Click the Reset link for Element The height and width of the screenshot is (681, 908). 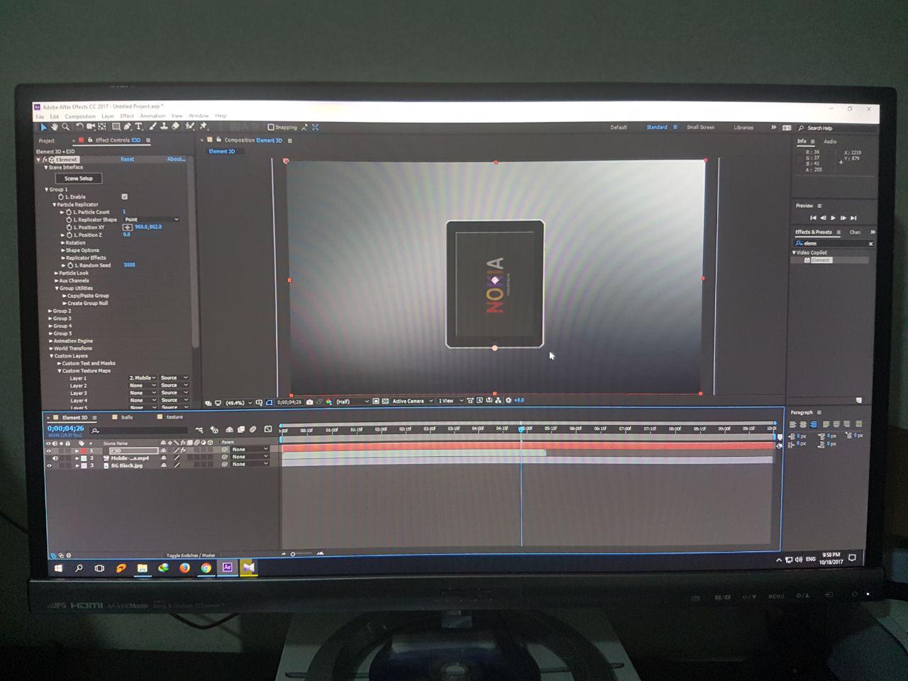pyautogui.click(x=127, y=160)
